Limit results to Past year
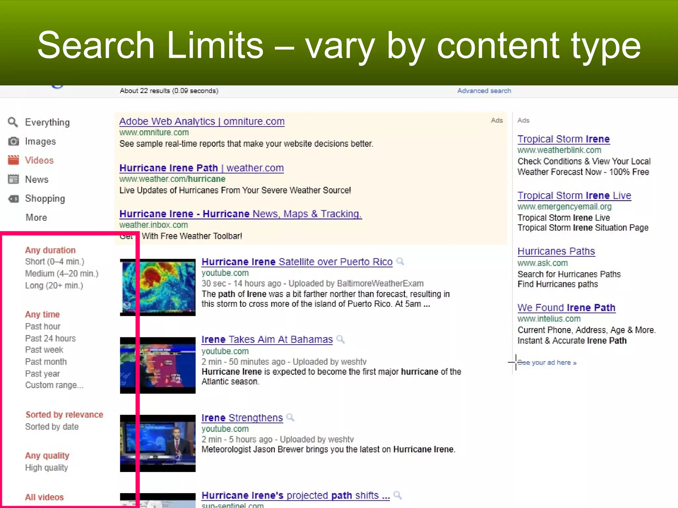 [x=42, y=374]
